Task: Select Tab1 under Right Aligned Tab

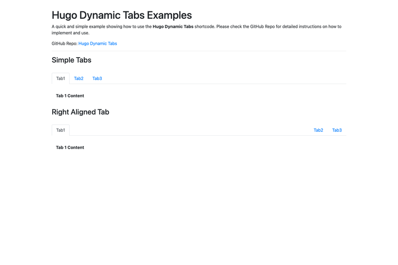Action: (x=61, y=130)
